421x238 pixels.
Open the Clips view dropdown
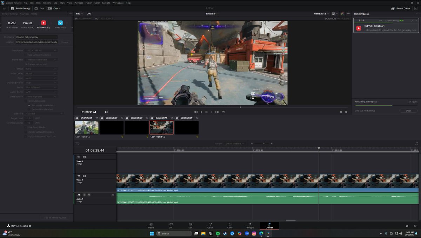point(54,8)
